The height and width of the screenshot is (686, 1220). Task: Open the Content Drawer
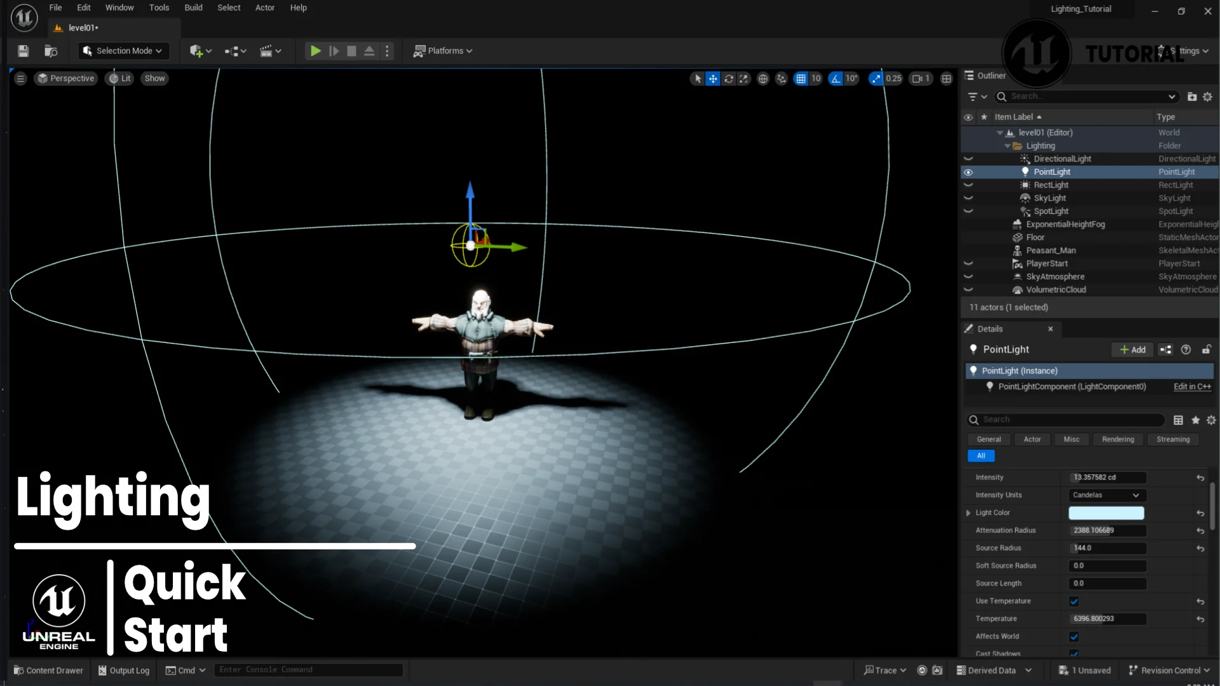[x=48, y=669]
